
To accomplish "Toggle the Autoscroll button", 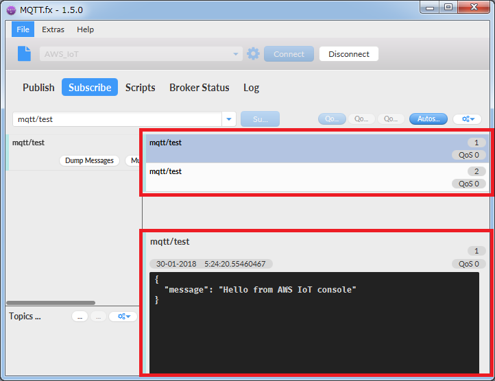I will [x=428, y=119].
